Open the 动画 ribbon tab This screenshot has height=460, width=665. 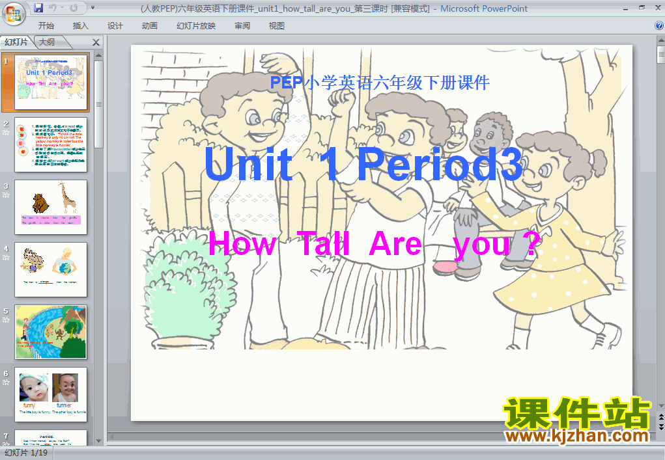(x=149, y=26)
